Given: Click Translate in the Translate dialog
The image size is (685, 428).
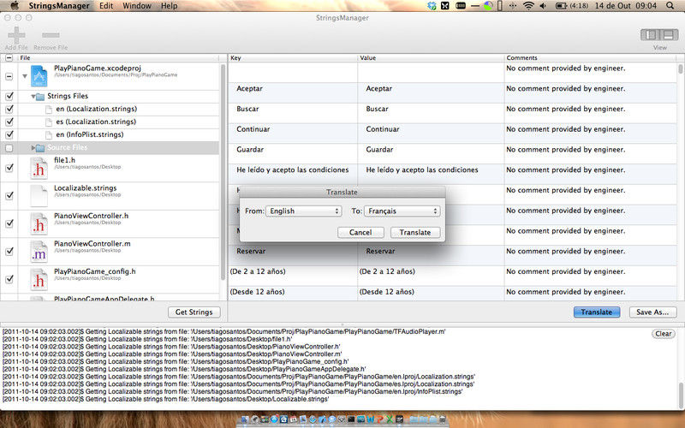Looking at the screenshot, I should coord(415,232).
